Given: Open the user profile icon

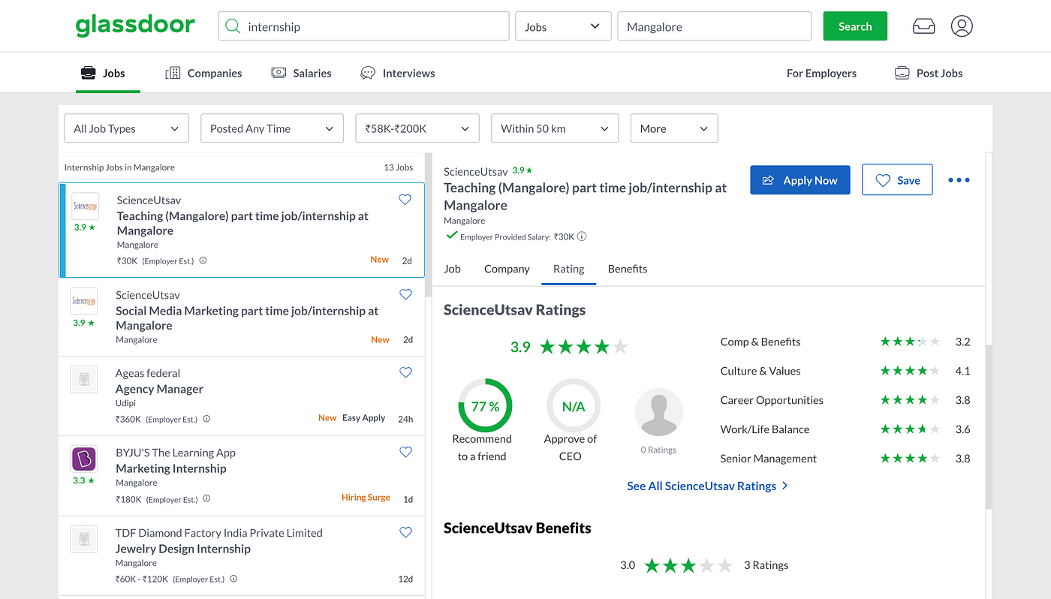Looking at the screenshot, I should pyautogui.click(x=962, y=26).
